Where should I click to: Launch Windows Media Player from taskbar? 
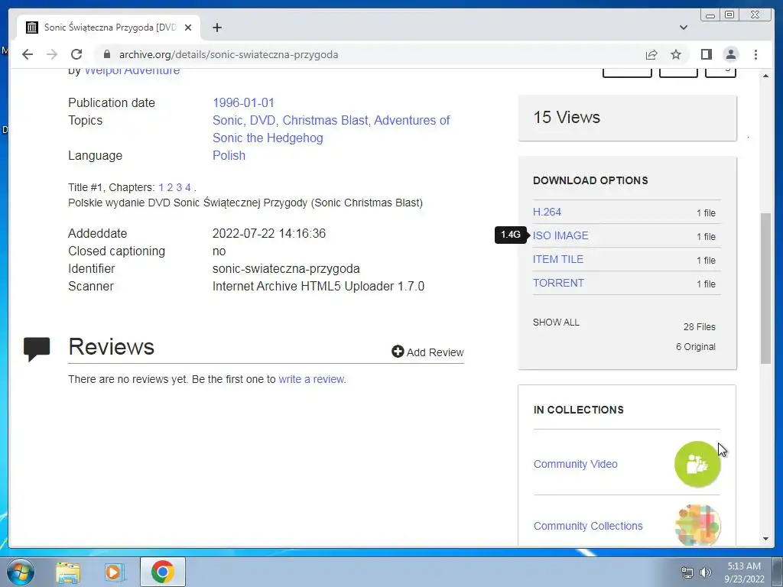pos(115,572)
